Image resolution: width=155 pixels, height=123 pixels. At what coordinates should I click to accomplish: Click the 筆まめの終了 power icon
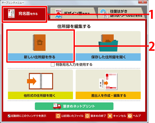point(87,116)
